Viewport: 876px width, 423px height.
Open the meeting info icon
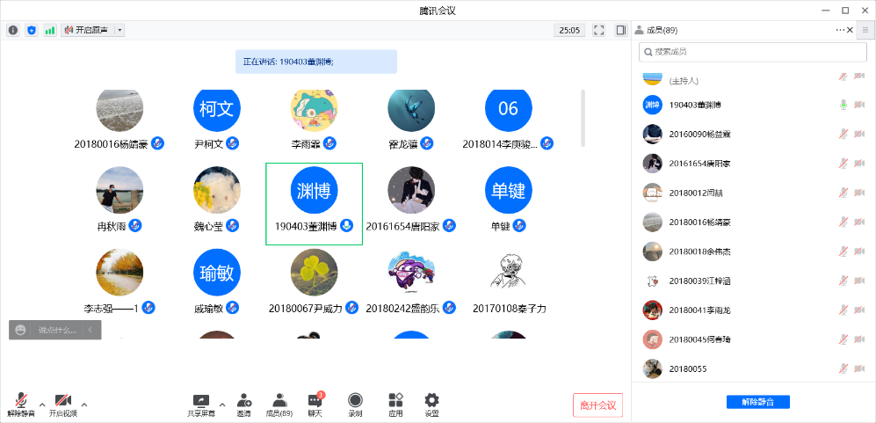click(x=13, y=30)
